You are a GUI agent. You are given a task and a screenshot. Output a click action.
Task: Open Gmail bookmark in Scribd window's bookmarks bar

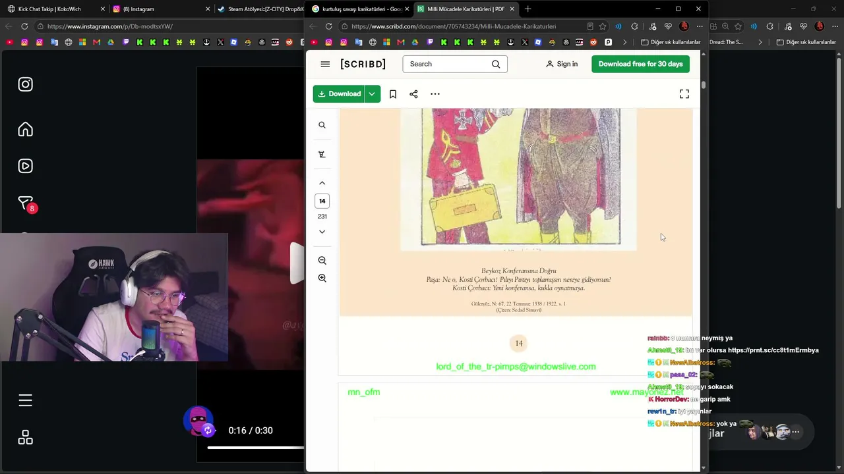(401, 42)
